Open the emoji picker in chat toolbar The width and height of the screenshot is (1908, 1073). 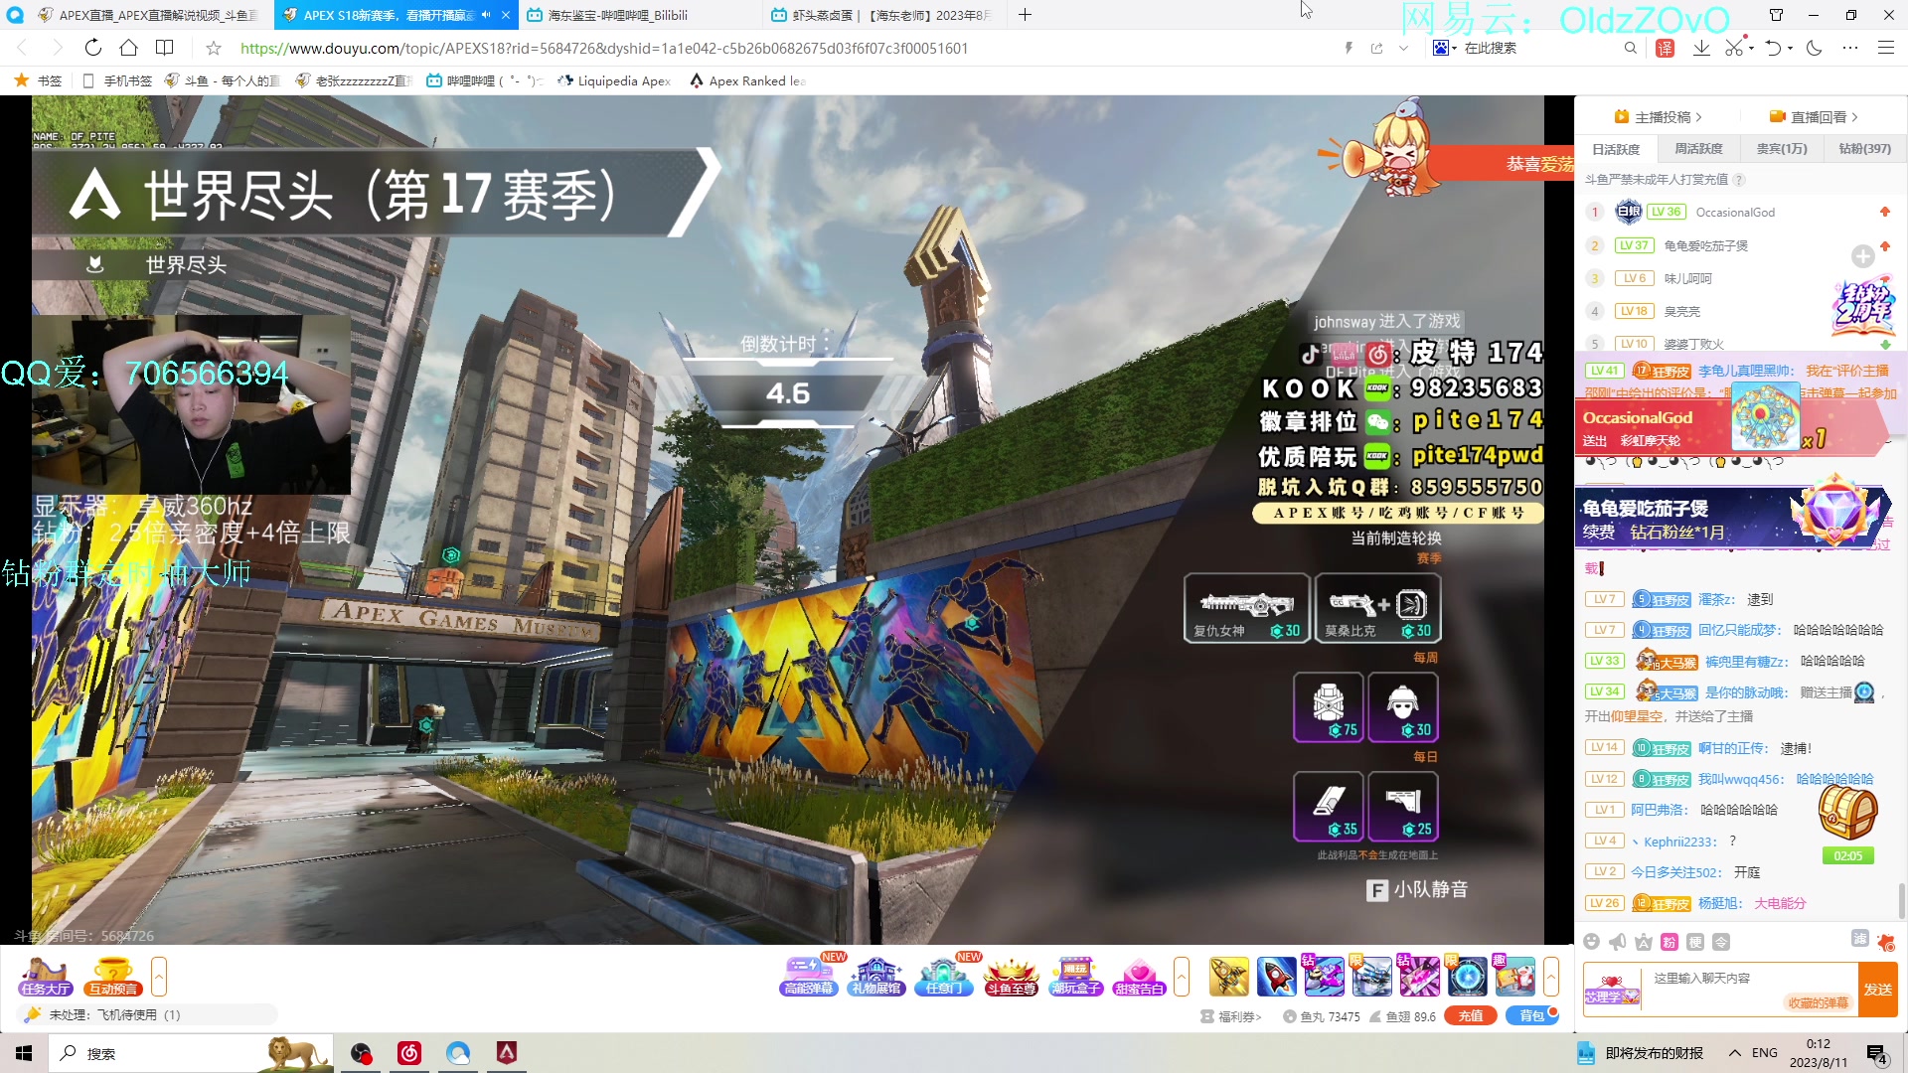click(x=1591, y=942)
